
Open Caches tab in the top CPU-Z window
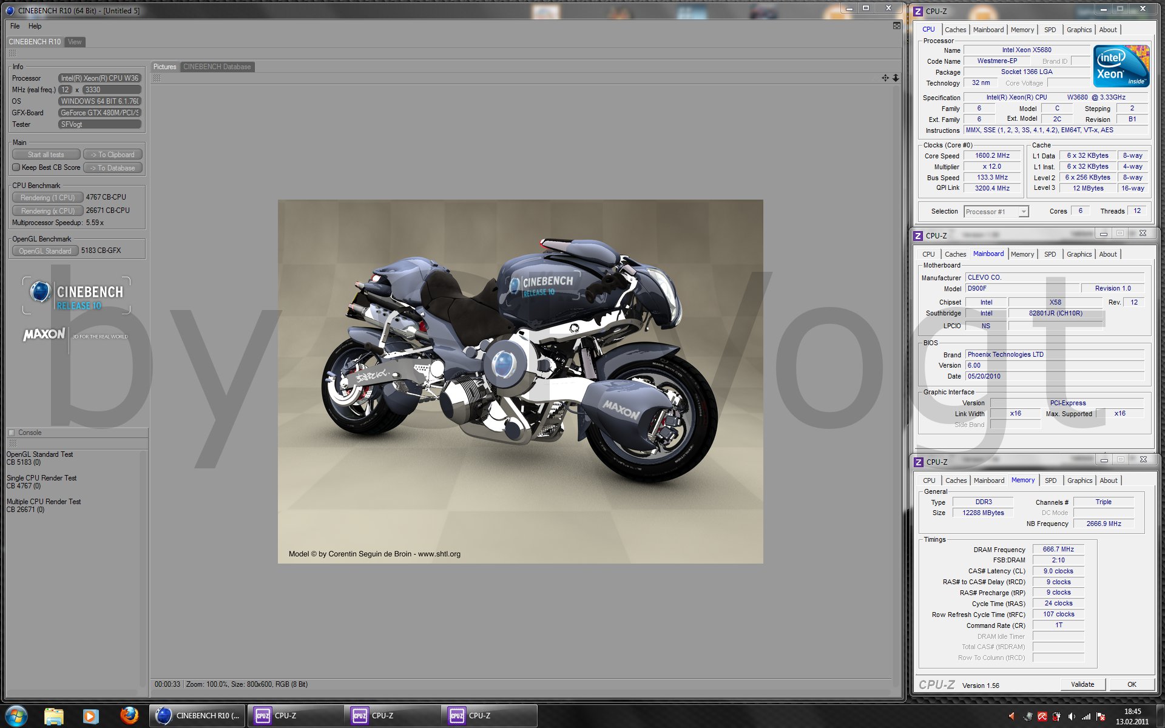[955, 30]
